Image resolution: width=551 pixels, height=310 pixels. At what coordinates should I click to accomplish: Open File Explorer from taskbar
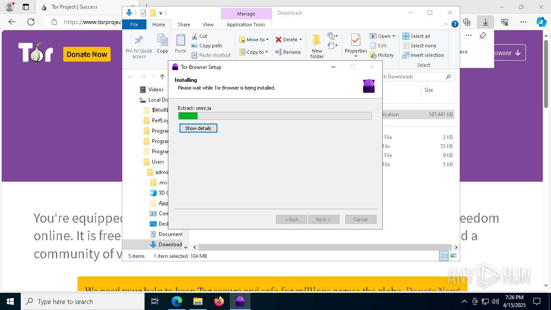pos(198,301)
